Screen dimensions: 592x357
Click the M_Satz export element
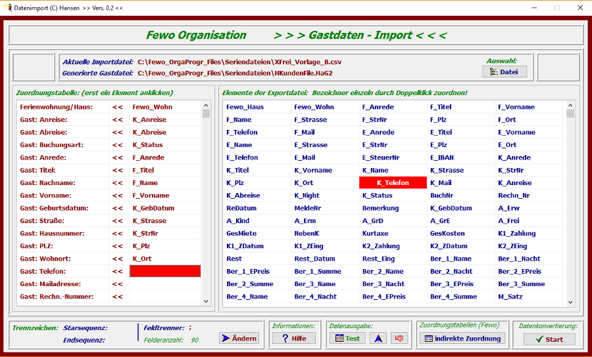509,297
